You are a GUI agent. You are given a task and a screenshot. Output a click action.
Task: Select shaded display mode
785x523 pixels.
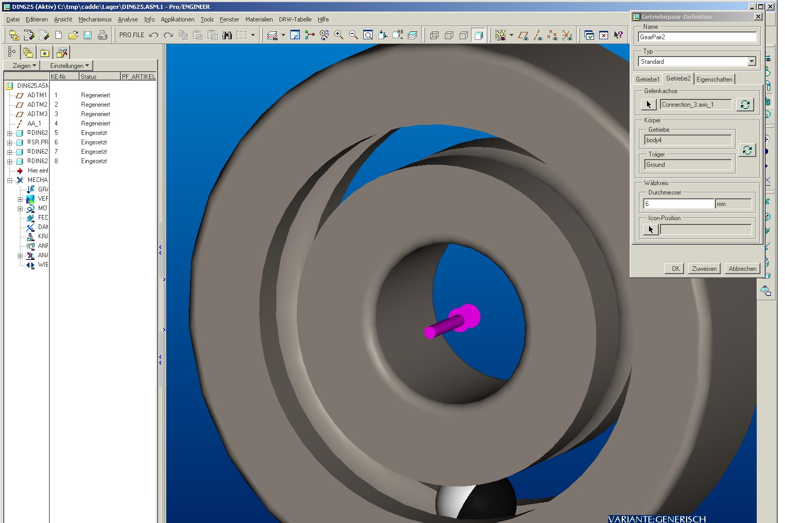478,35
